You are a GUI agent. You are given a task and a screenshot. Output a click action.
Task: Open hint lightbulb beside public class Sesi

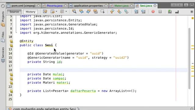coord(11,46)
